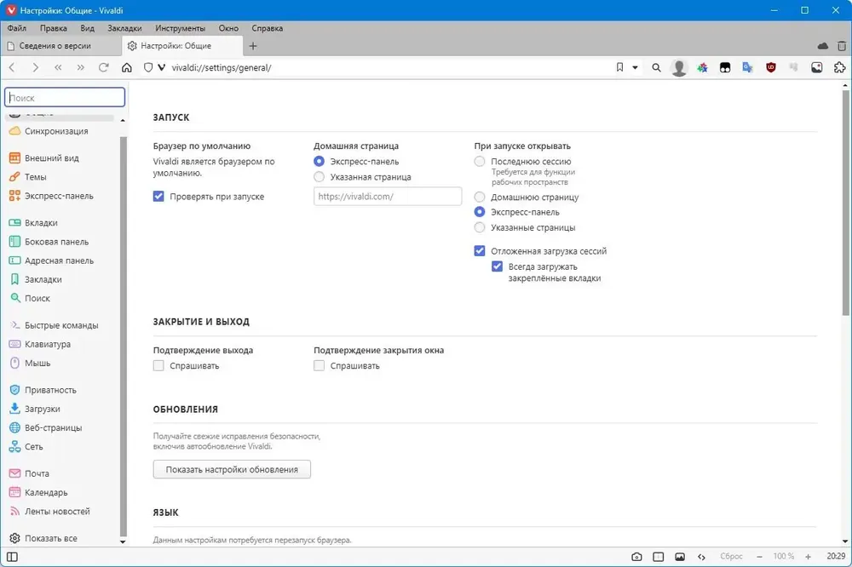
Task: Open the 'Инструменты' menu
Action: tap(180, 28)
